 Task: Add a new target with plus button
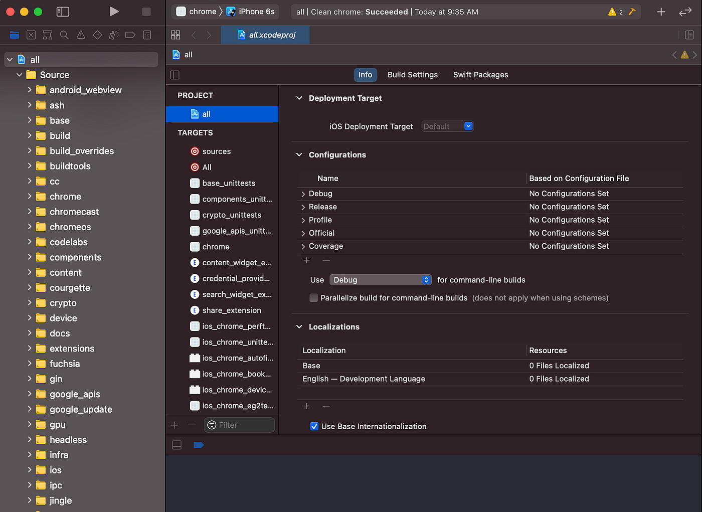click(x=174, y=425)
